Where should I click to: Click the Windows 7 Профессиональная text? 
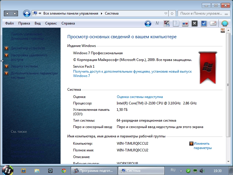coord(98,53)
